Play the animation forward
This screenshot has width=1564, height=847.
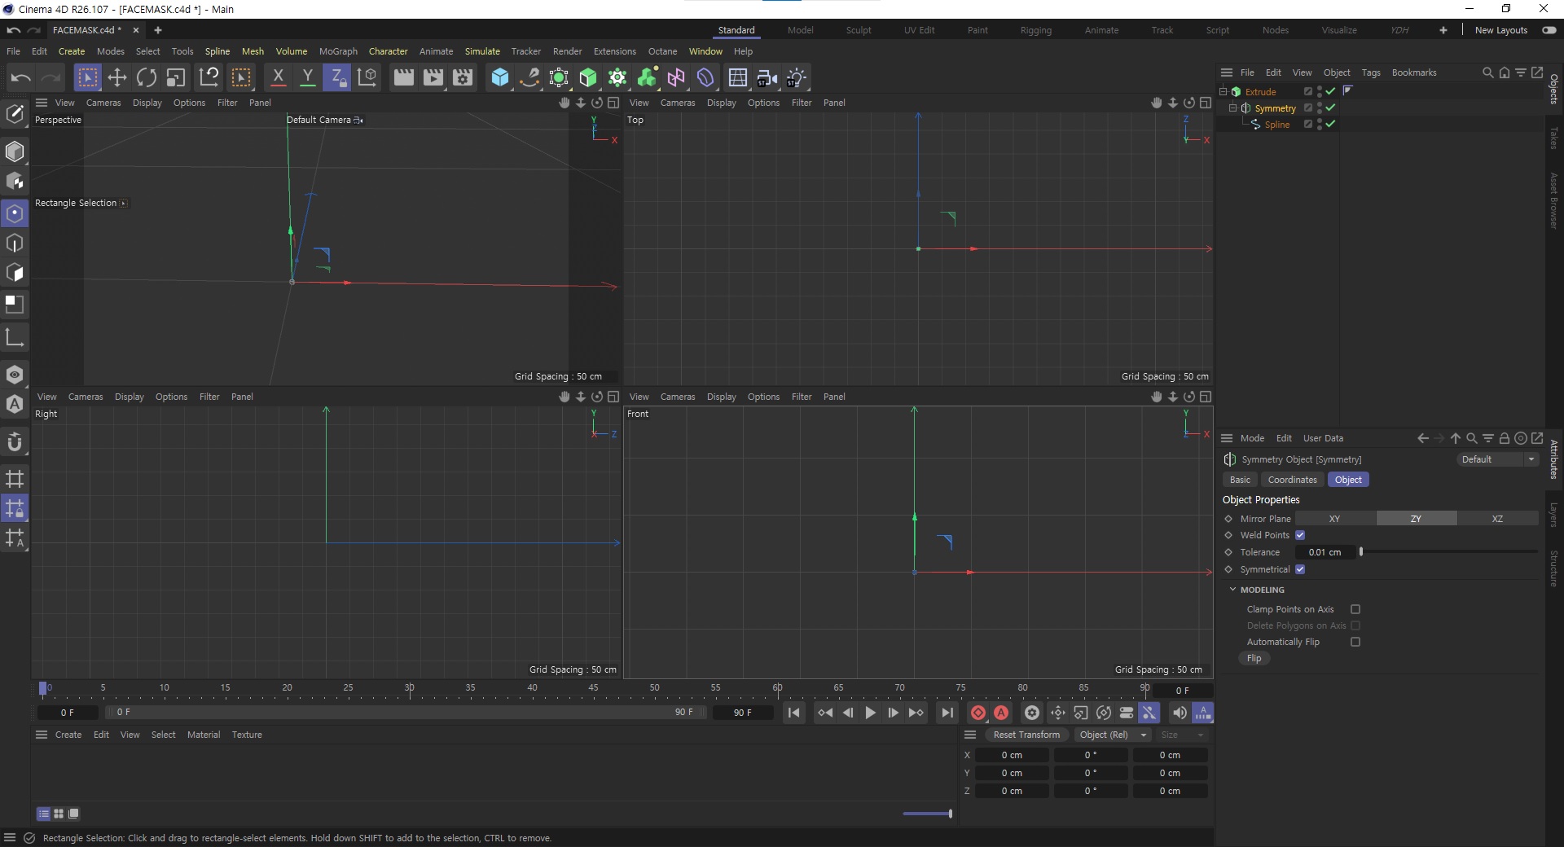(x=870, y=713)
